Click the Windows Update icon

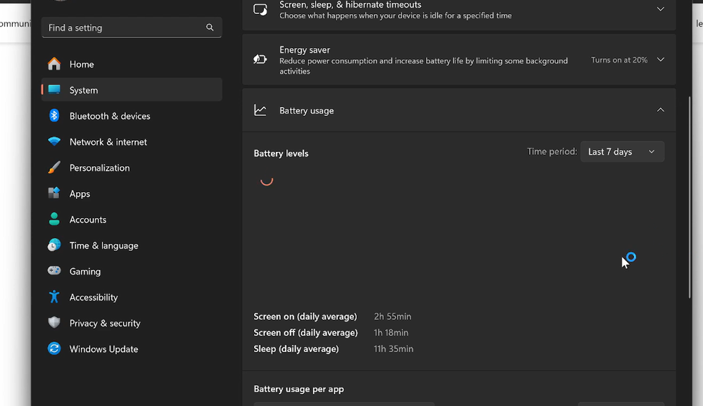tap(54, 349)
